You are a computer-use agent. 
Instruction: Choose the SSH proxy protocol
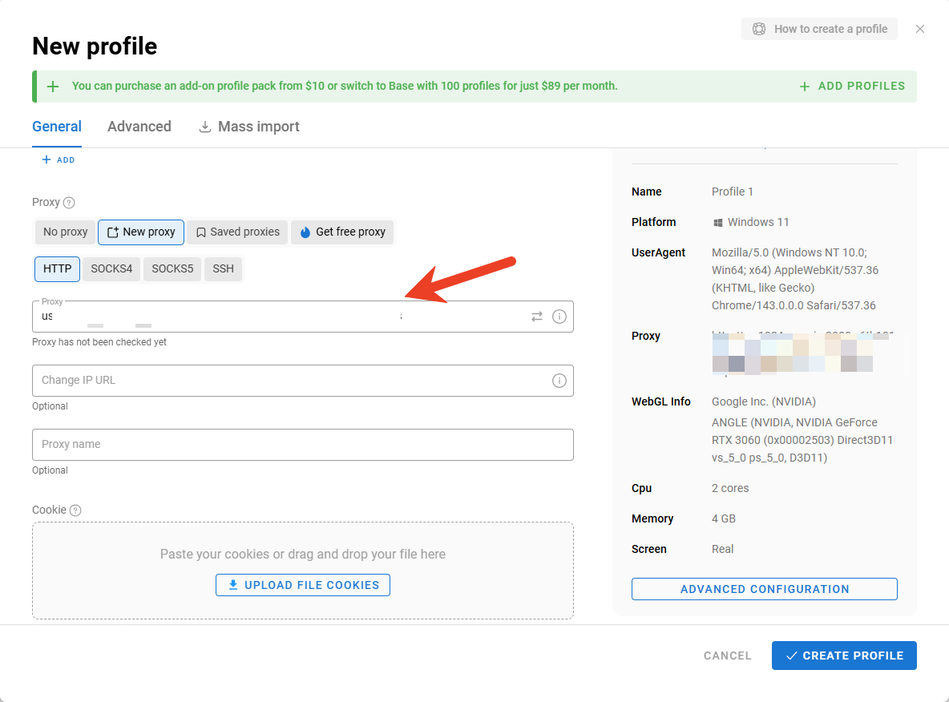coord(224,269)
